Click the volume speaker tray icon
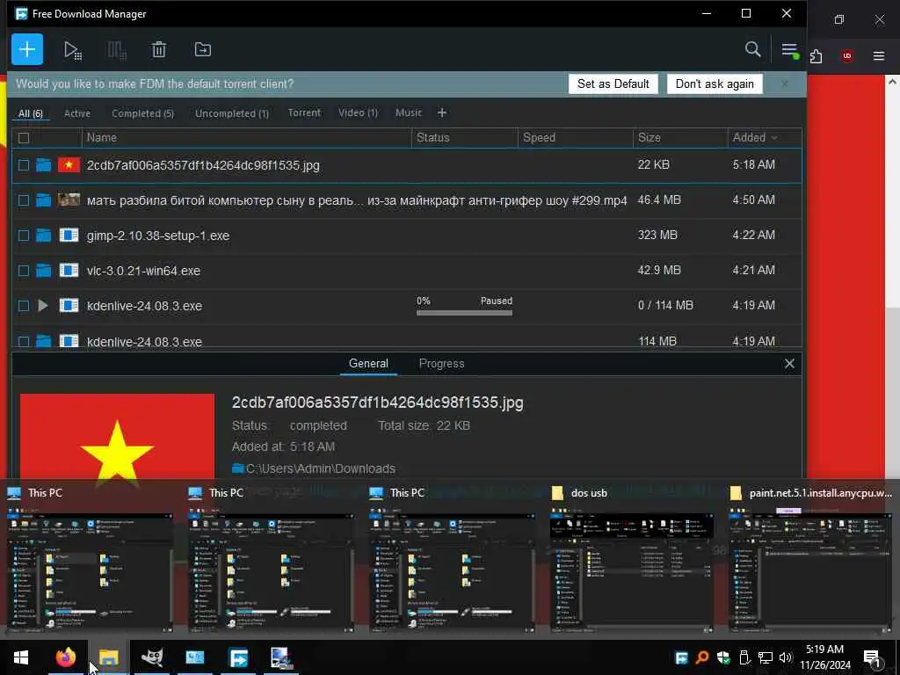The image size is (900, 675). (786, 657)
